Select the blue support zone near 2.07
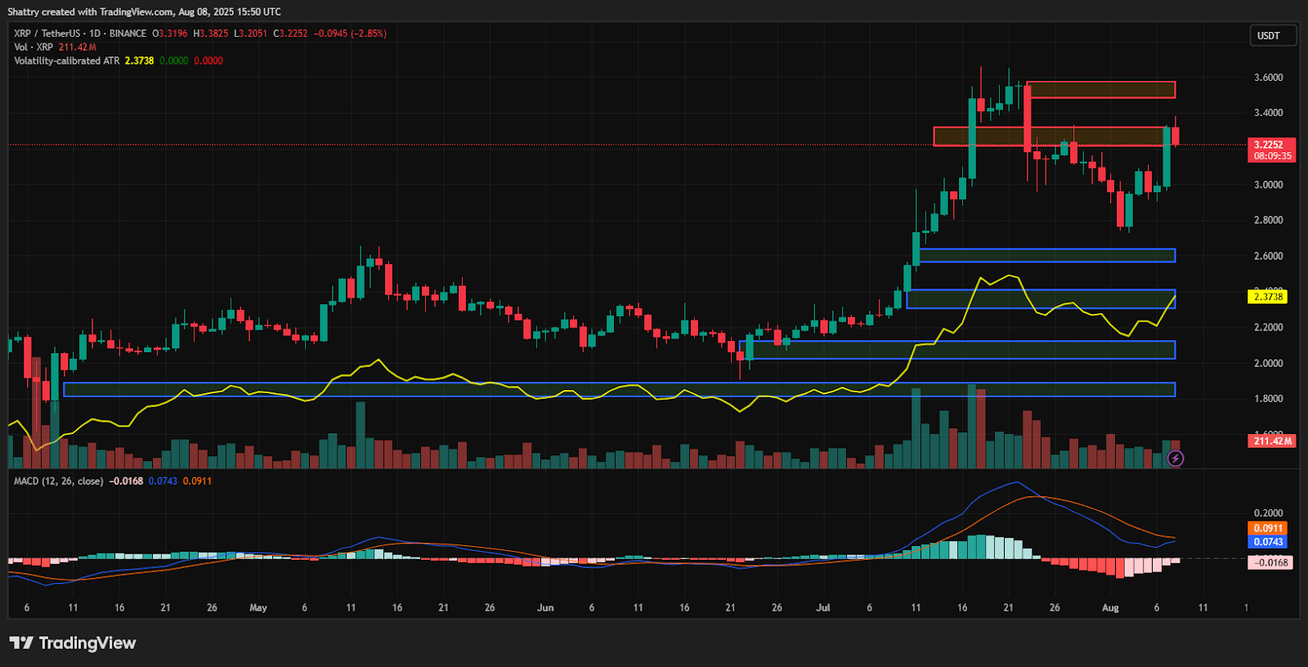This screenshot has width=1308, height=667. pyautogui.click(x=956, y=350)
